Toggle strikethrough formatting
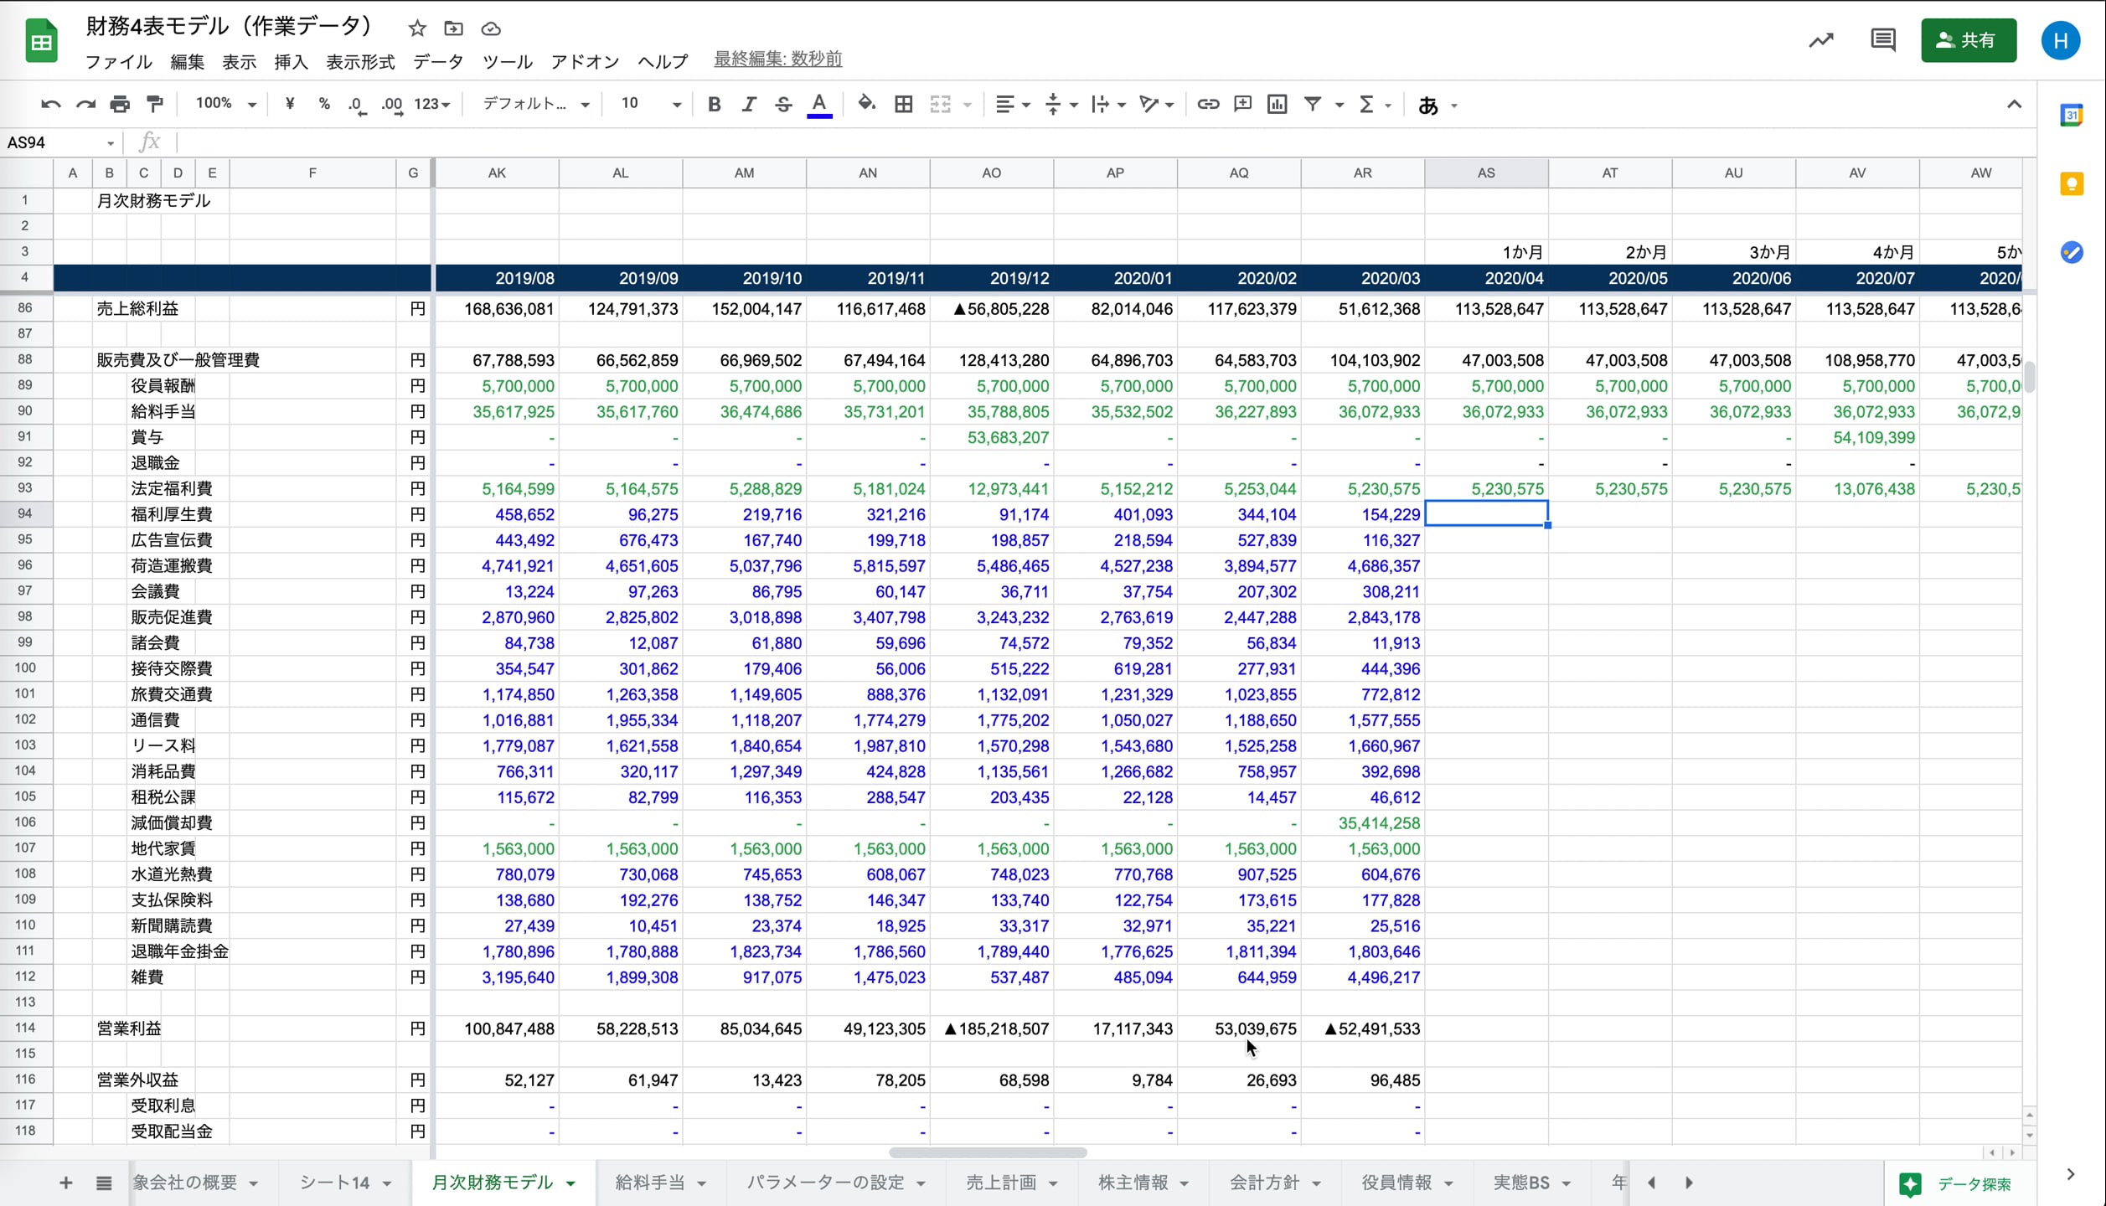 [782, 105]
